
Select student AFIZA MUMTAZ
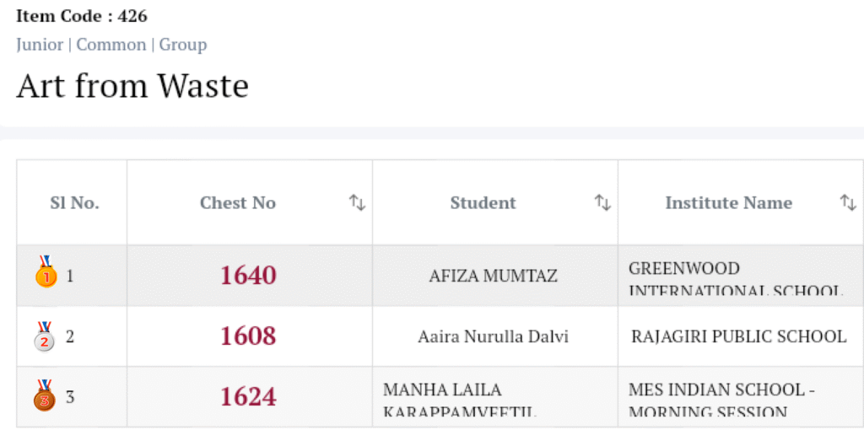(x=493, y=276)
